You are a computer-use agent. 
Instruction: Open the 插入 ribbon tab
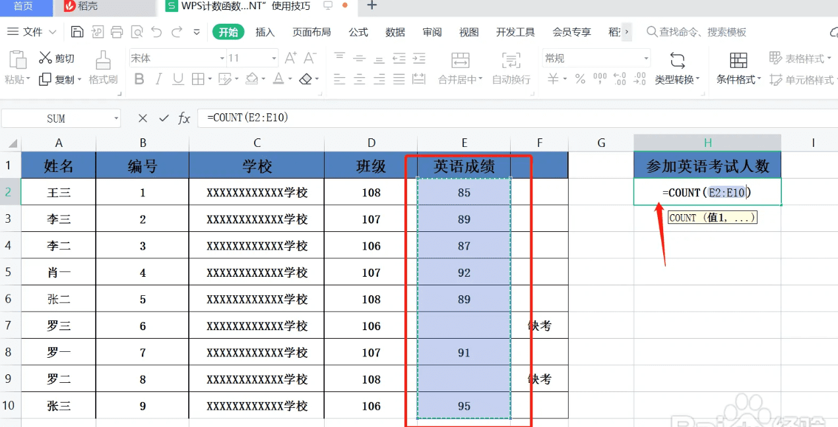[265, 31]
